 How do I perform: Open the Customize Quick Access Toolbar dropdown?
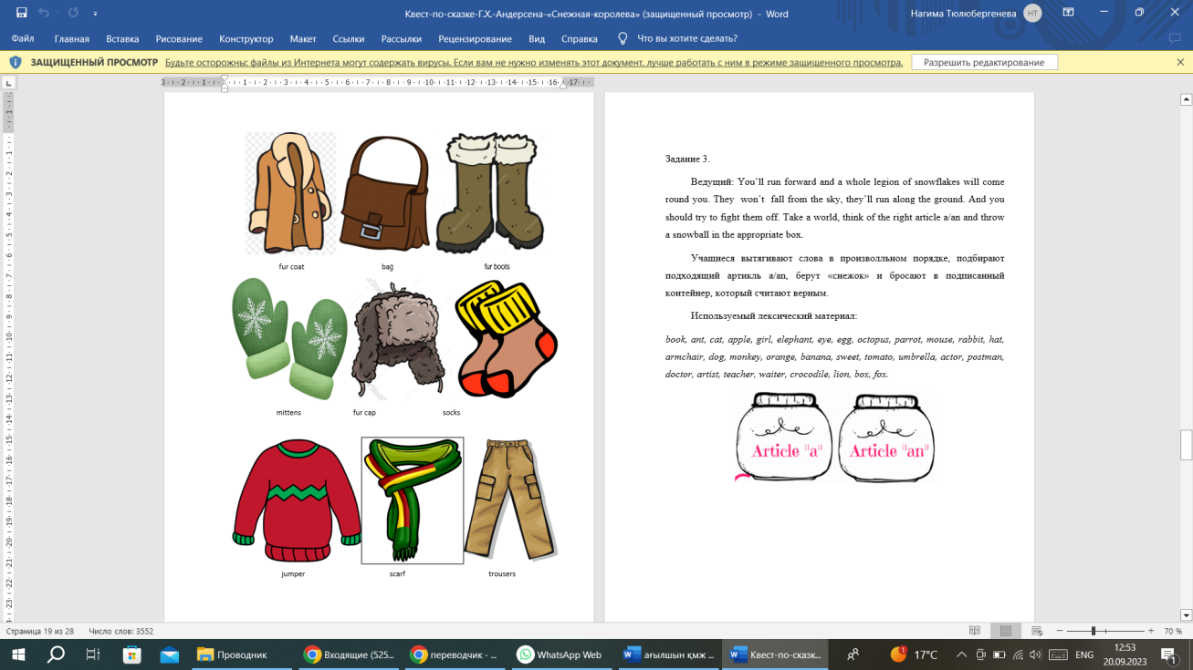pyautogui.click(x=96, y=14)
